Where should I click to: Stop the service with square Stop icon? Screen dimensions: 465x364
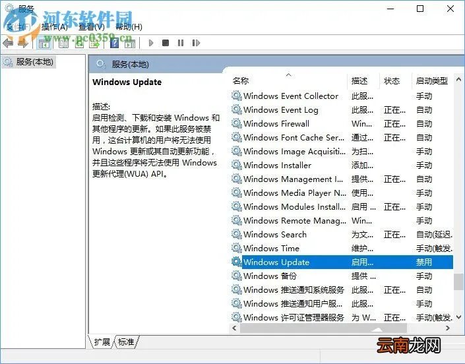point(166,44)
